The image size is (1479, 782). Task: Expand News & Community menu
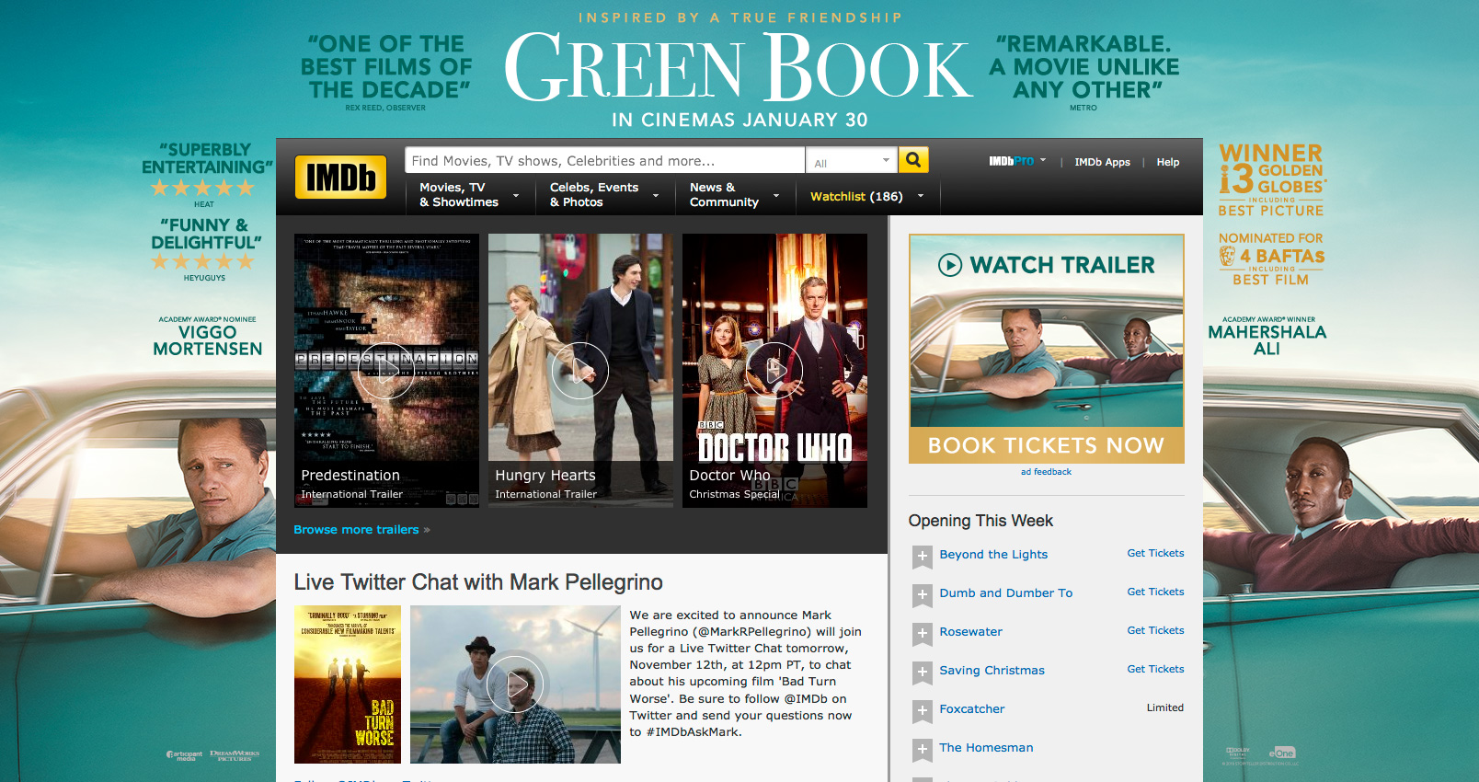734,195
